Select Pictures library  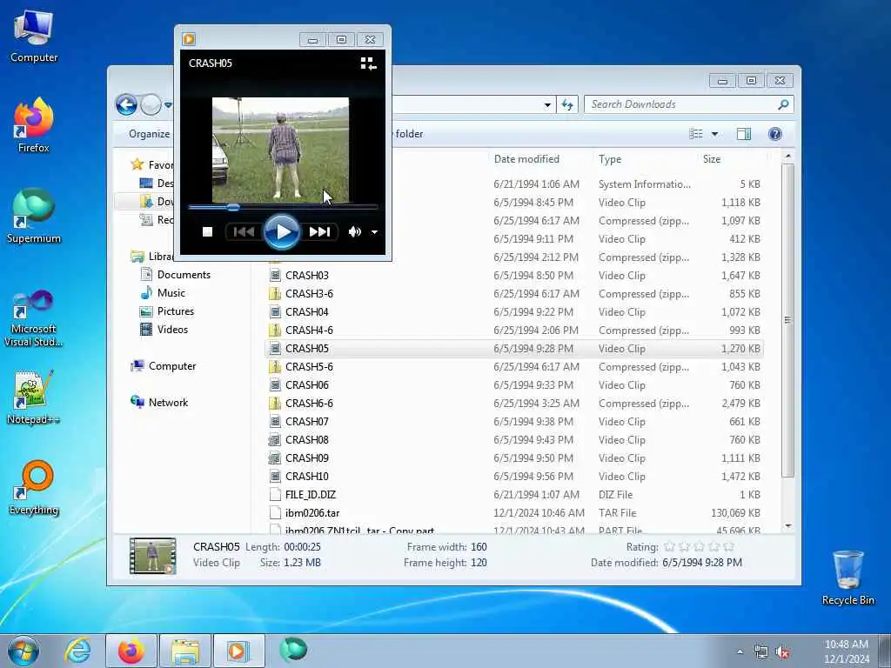point(176,311)
